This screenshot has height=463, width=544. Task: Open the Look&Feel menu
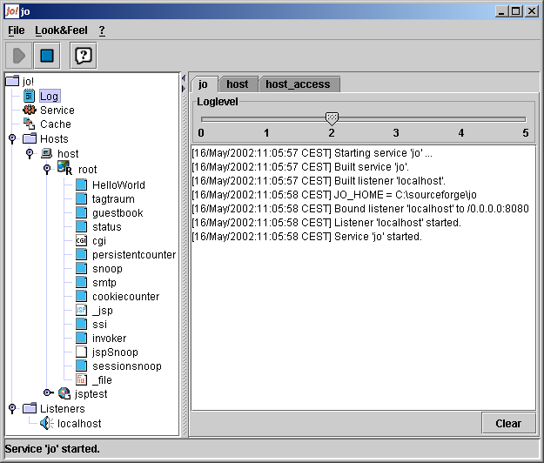pos(62,30)
